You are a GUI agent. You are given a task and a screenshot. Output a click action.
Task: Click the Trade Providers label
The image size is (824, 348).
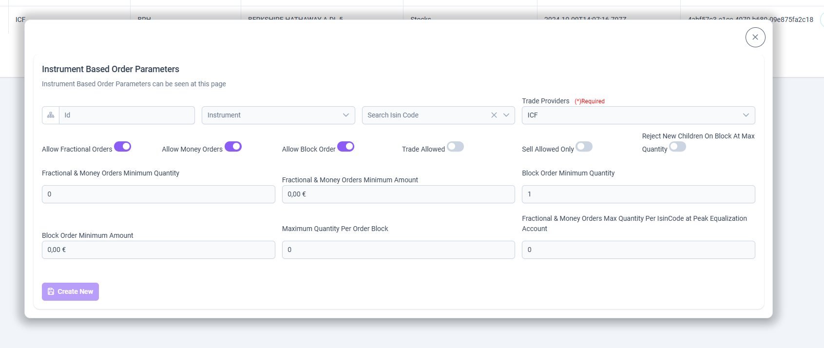point(546,101)
